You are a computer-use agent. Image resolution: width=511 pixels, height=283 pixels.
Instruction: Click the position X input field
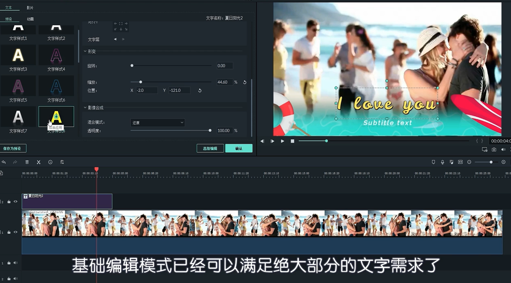(146, 90)
